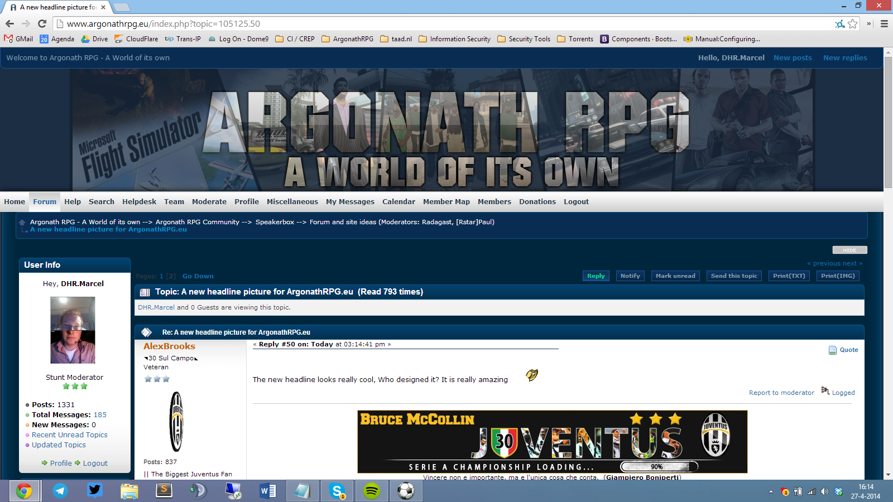Open Twitter app from taskbar
Screen dimensions: 893x502
point(95,491)
